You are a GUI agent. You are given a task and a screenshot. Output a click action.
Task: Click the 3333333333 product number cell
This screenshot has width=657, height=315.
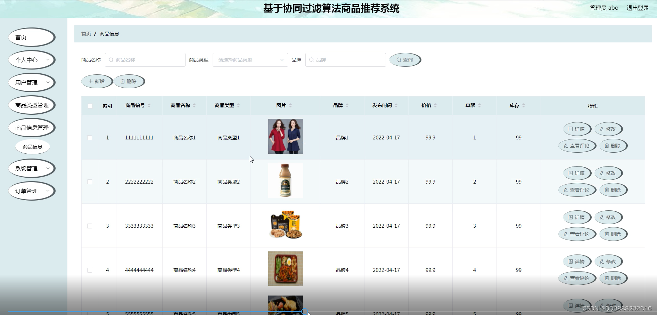click(139, 226)
